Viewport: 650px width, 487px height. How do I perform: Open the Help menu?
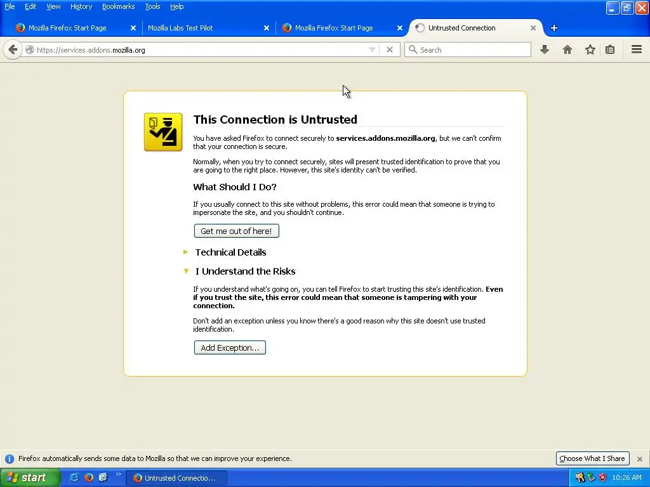176,6
